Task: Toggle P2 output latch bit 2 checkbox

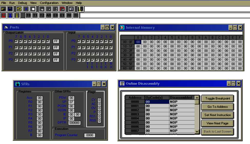Action: pyautogui.click(x=39, y=54)
